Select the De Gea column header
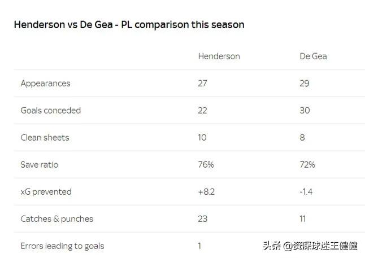Viewport: 365px width, 258px height. click(x=313, y=56)
